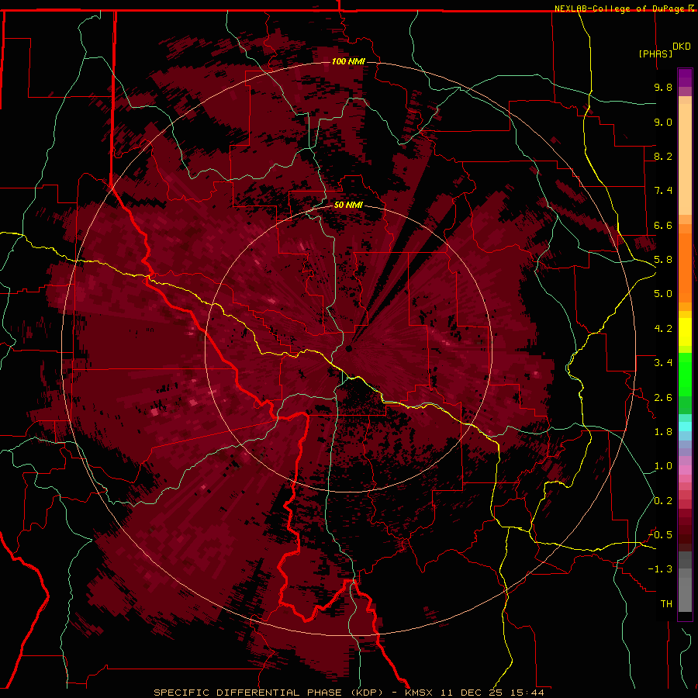Click the 9.8 value on the color scale
This screenshot has width=698, height=698.
click(663, 87)
